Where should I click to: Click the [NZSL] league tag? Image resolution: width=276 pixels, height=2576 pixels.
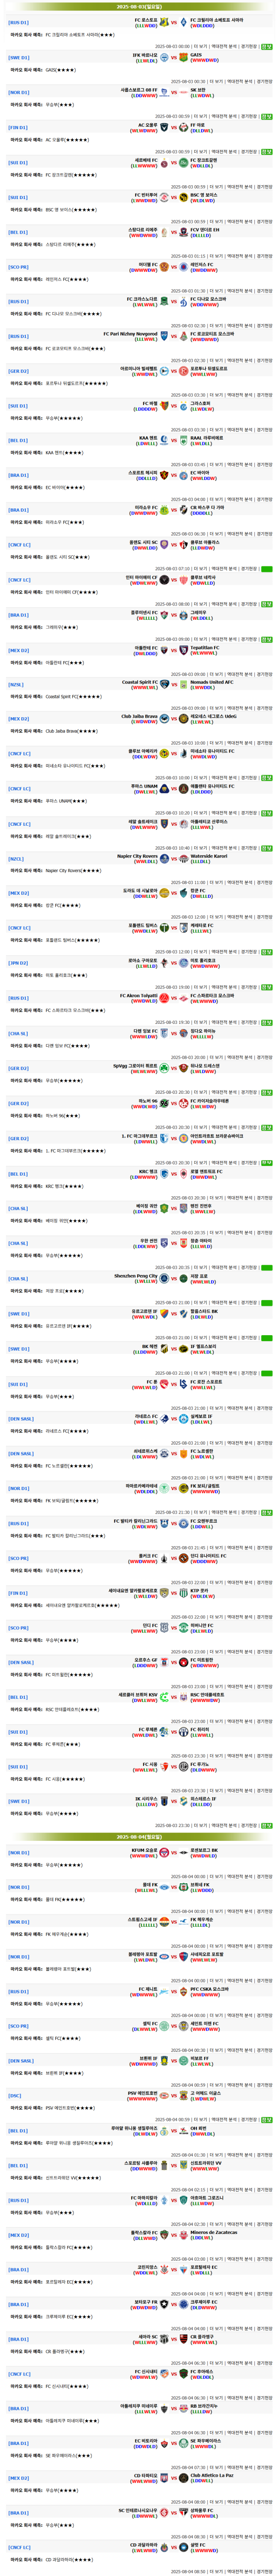click(16, 685)
